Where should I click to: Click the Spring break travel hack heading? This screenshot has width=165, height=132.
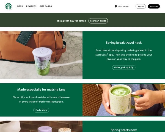(124, 43)
